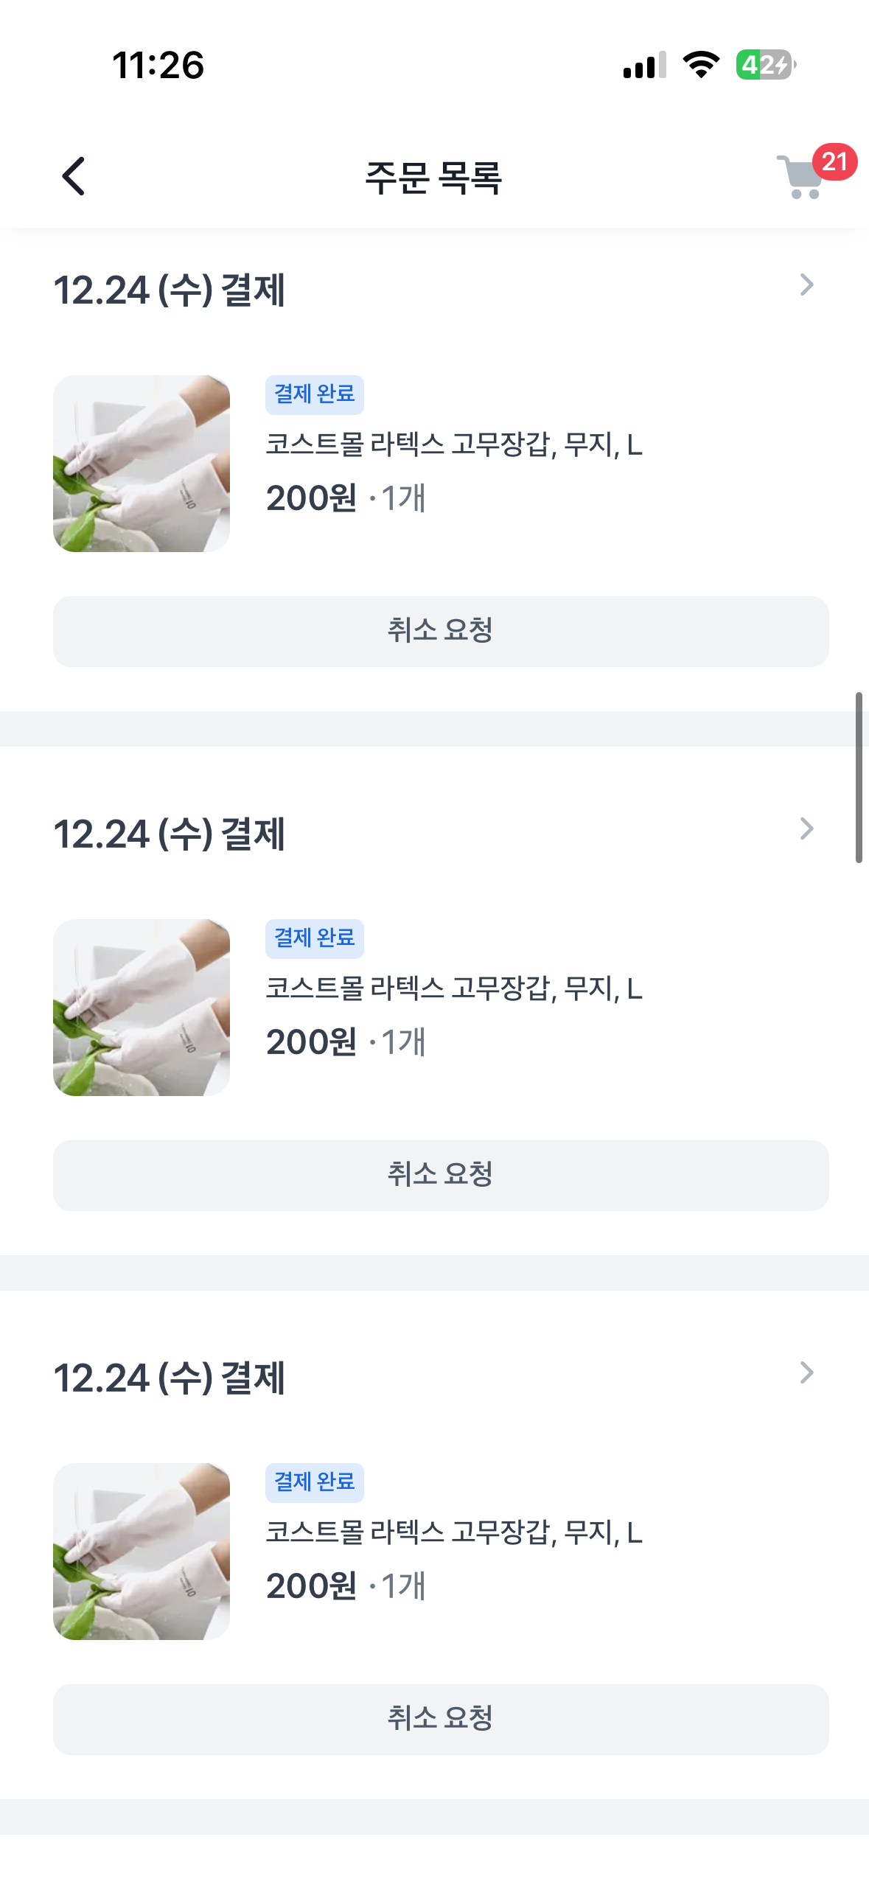Open third rubber gloves product thumbnail

(142, 1552)
